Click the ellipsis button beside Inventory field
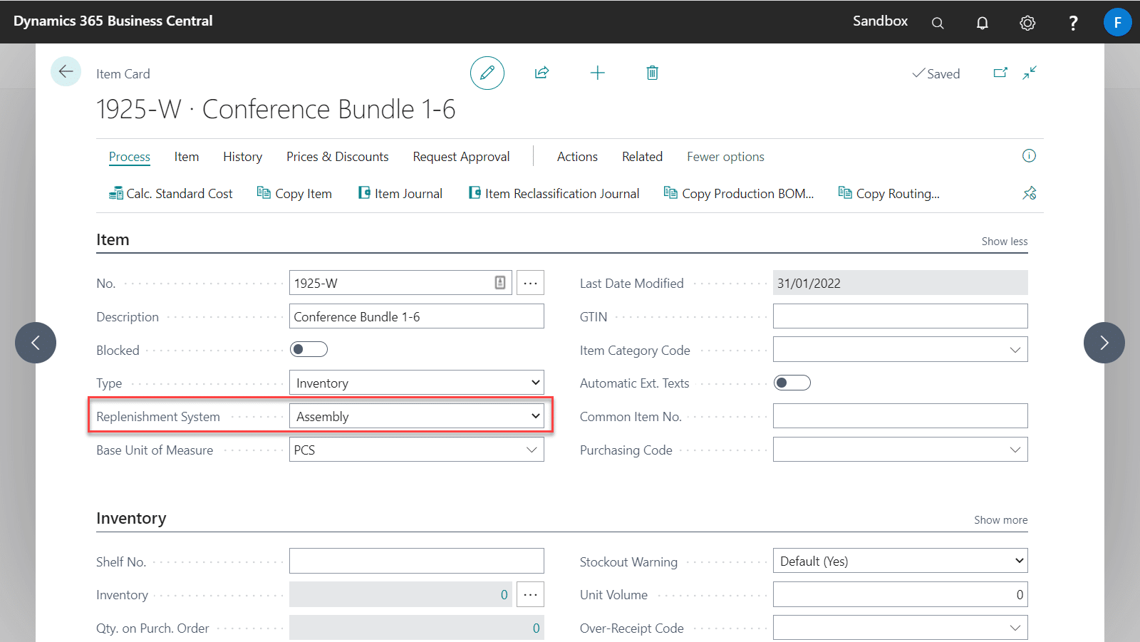 point(530,594)
